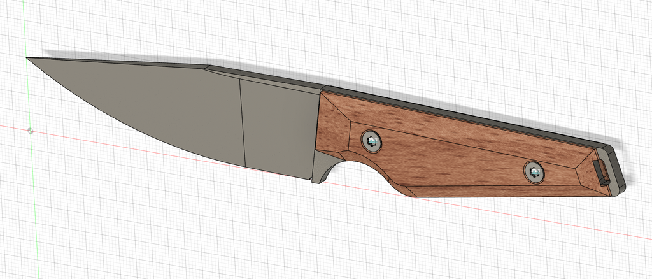Select the rear Torx screw near the butt
This screenshot has height=279, width=652.
coord(534,171)
